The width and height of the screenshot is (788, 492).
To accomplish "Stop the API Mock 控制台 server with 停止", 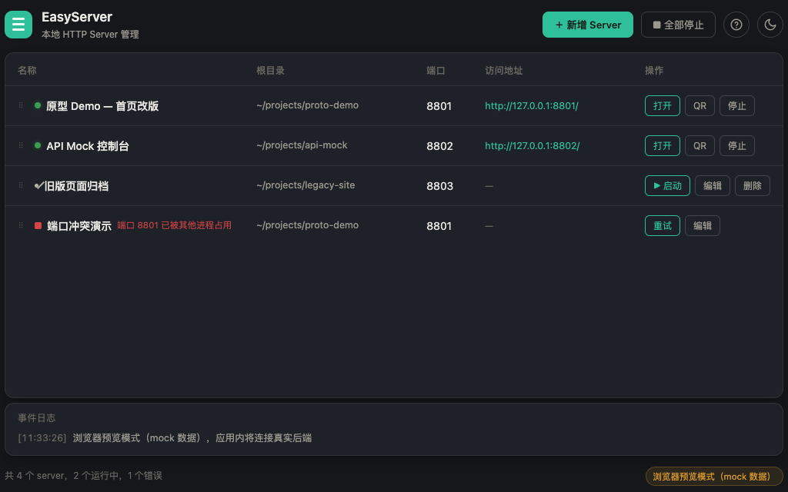I will point(736,145).
